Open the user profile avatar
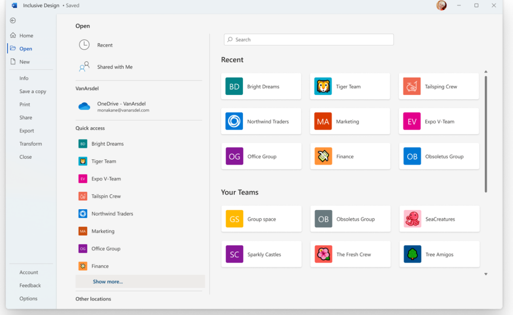The height and width of the screenshot is (315, 513). point(441,5)
